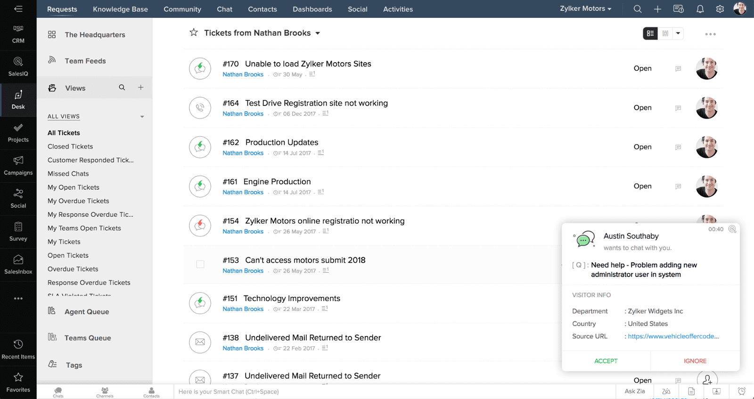Ignore the incoming chat request
The image size is (754, 399).
(695, 361)
